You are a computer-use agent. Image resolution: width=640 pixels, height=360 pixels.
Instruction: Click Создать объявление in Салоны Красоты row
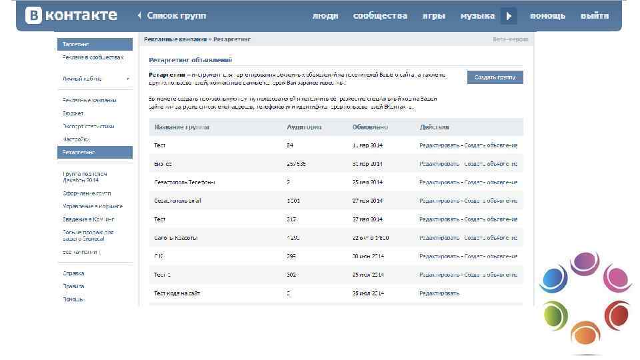pyautogui.click(x=491, y=237)
